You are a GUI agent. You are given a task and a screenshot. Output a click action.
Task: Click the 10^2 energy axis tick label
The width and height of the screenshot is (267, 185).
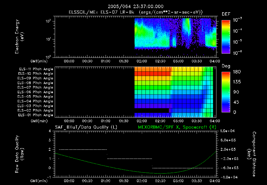tap(48, 21)
